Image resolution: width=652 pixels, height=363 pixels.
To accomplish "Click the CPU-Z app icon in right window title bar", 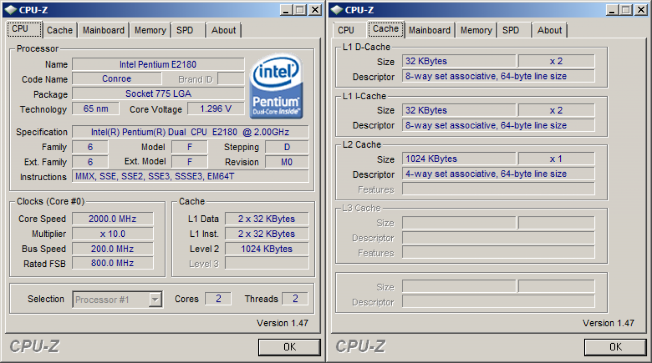I will (x=336, y=10).
